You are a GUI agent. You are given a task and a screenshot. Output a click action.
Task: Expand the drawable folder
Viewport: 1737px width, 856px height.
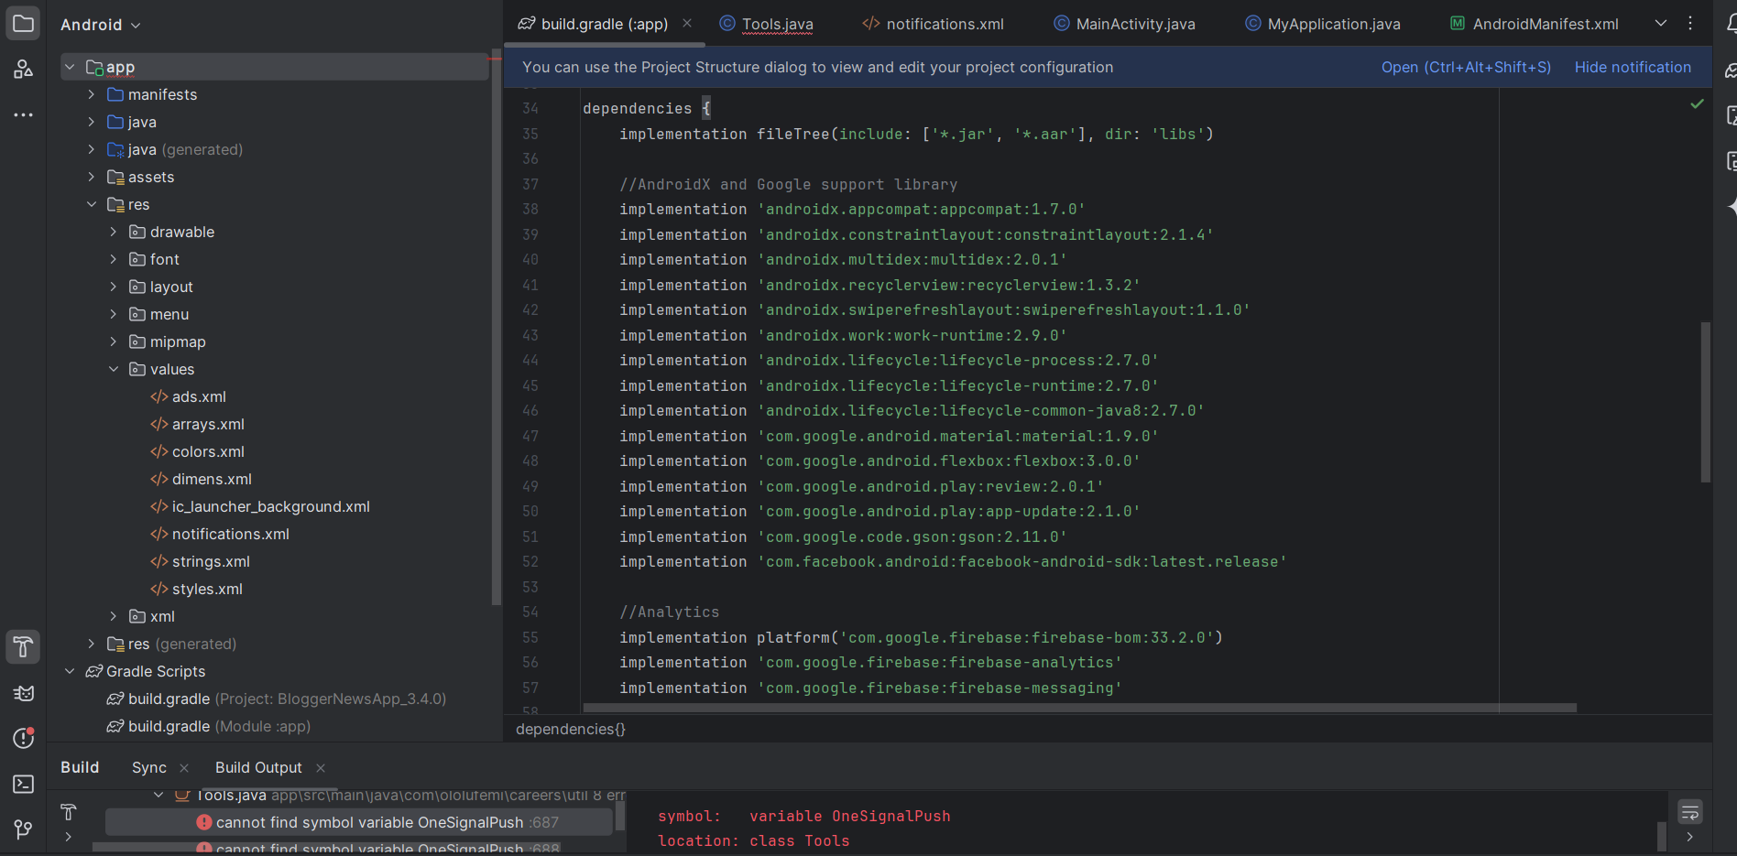114,232
